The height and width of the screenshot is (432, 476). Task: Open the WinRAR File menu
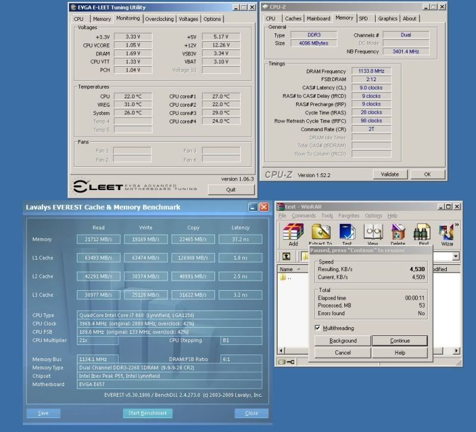[282, 216]
